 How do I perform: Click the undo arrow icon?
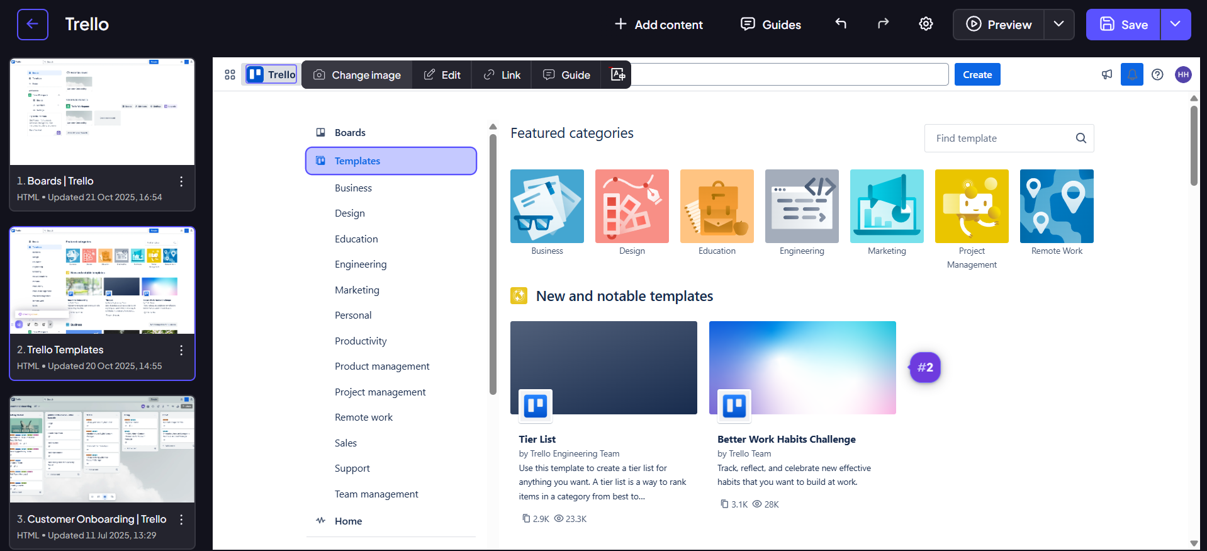click(841, 24)
